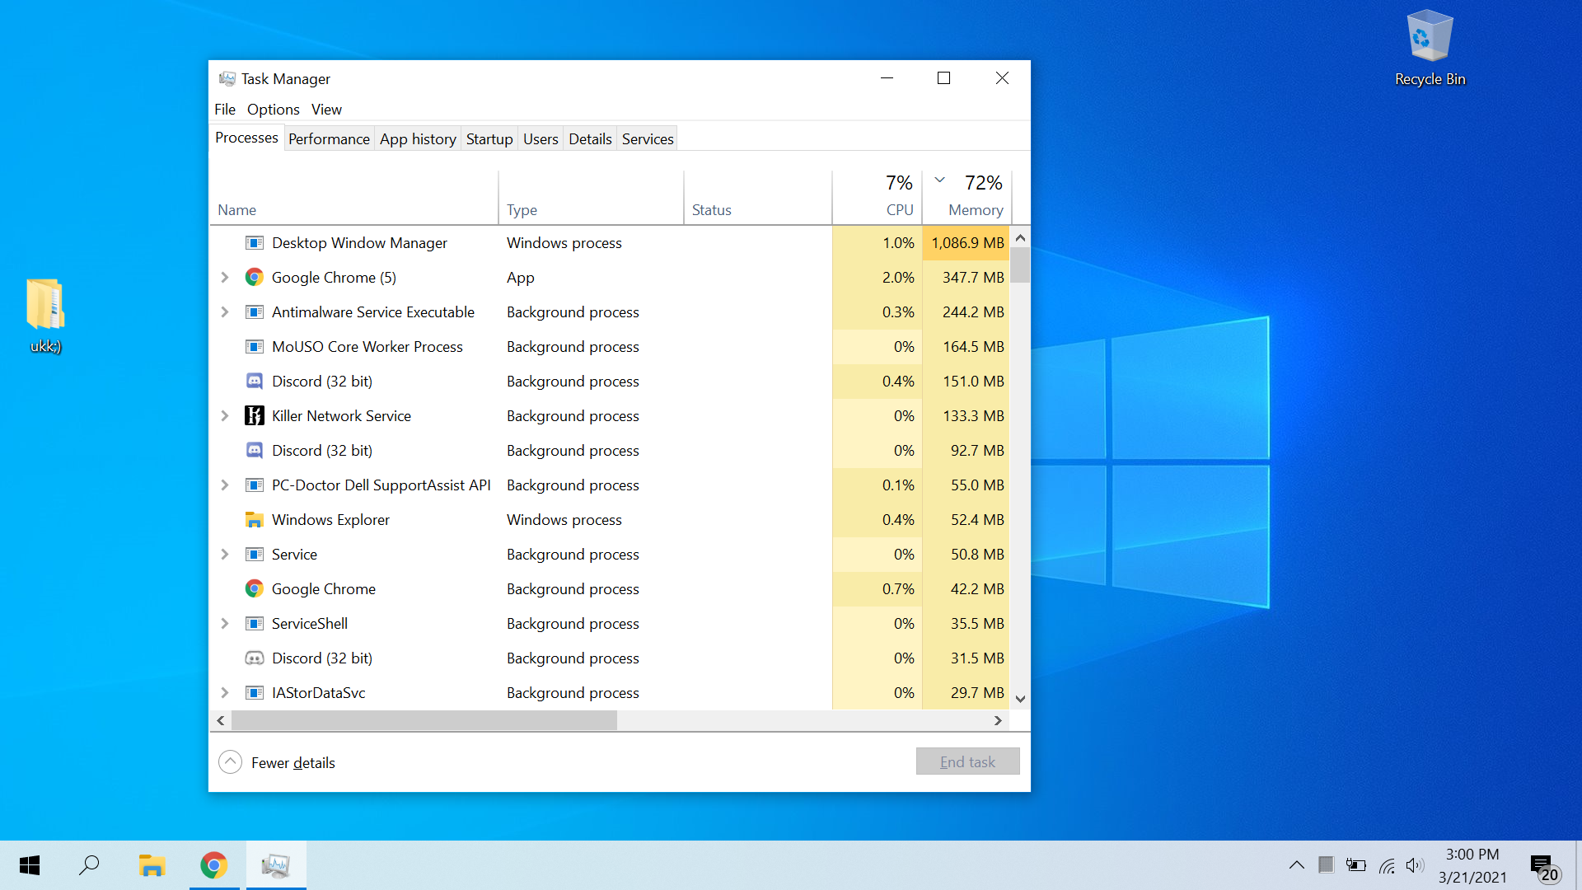Screen dimensions: 1582x890
Task: Click the Task Manager icon on the taskbar
Action: [x=276, y=865]
